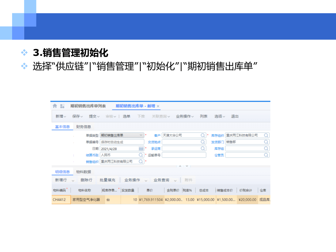Go to the home page icon
336x252 pixels.
55,106
